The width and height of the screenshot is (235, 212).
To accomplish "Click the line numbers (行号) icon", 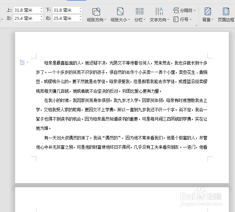I will coord(176,19).
